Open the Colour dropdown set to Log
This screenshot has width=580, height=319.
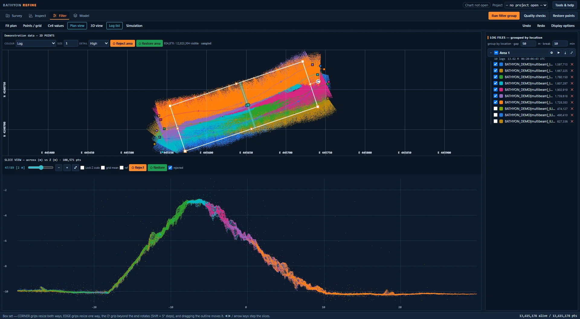tap(36, 43)
